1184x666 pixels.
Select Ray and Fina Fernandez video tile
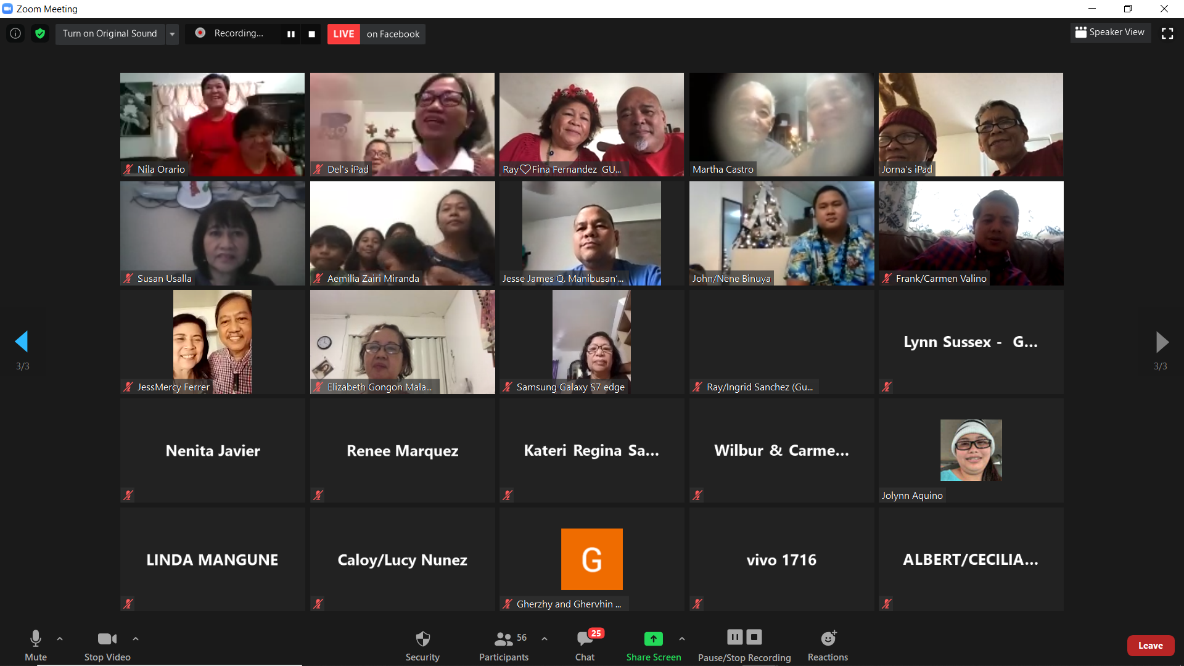click(591, 125)
